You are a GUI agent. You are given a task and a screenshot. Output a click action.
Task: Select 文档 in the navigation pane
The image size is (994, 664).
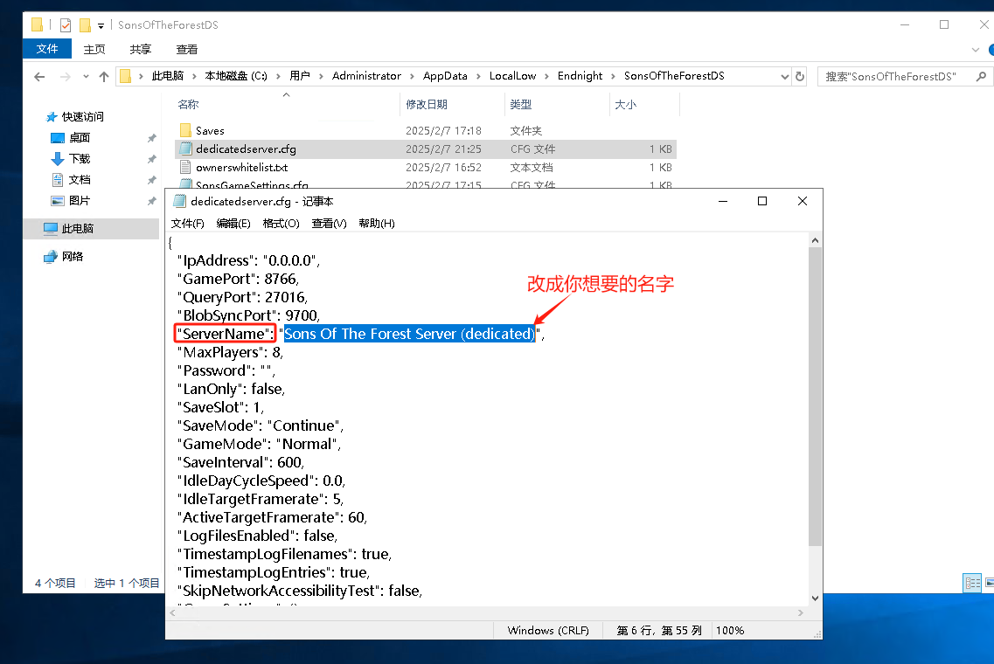click(x=80, y=179)
